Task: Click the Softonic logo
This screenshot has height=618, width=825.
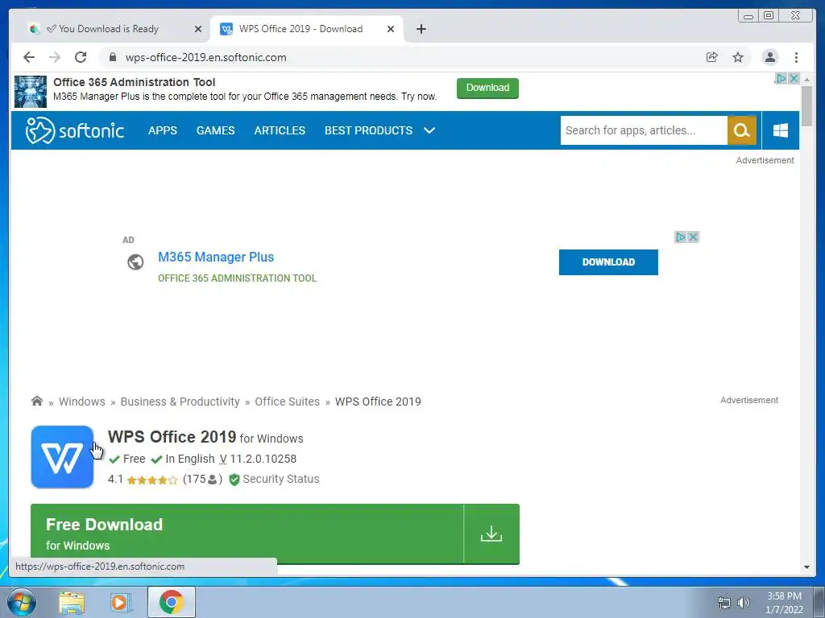Action: click(75, 130)
